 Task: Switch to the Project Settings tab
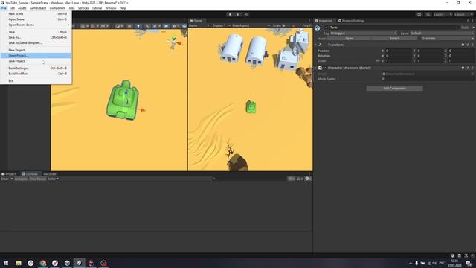[x=351, y=21]
